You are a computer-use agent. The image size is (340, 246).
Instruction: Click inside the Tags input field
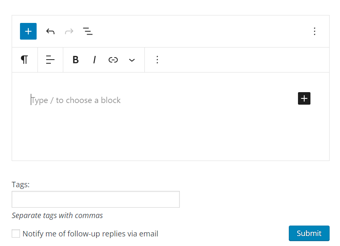pyautogui.click(x=95, y=199)
